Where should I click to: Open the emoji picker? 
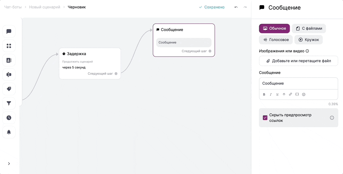(x=304, y=94)
